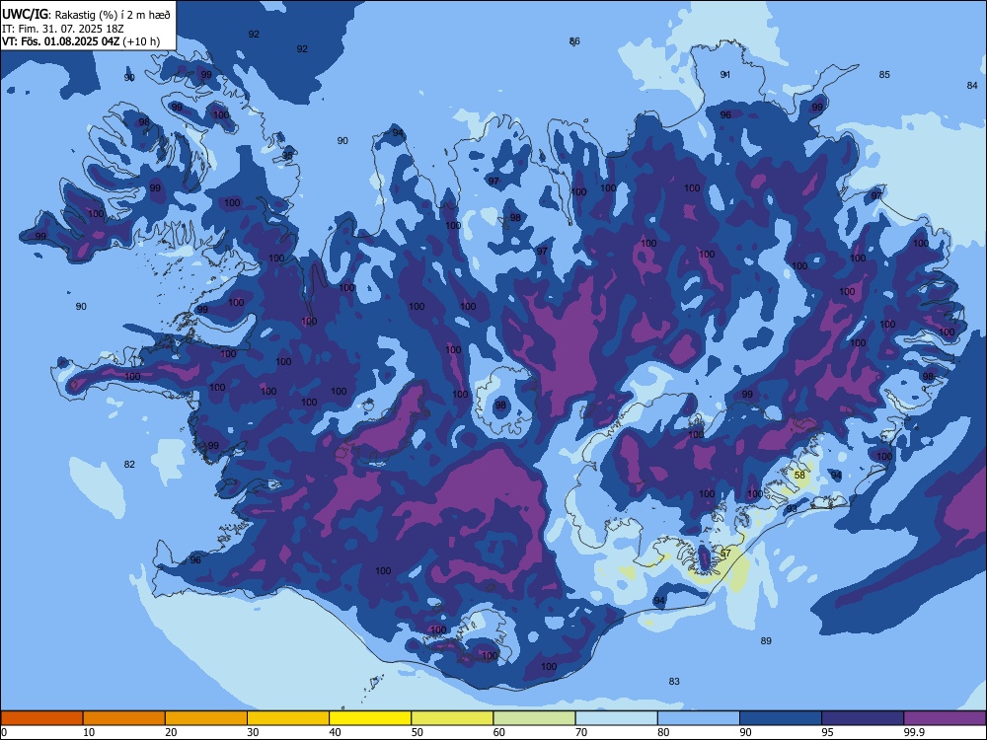Click the initial time line 'IT: Fim. 31. 07. 2025 18Z'
987x740 pixels.
(x=61, y=29)
